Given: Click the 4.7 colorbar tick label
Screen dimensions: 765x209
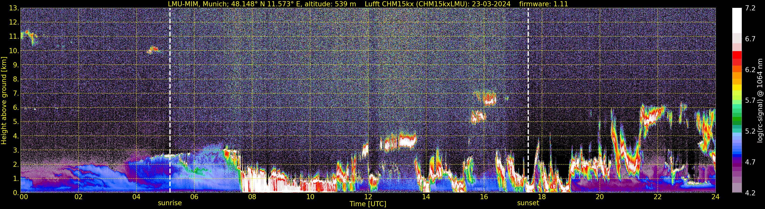Looking at the screenshot, I should click(x=750, y=162).
